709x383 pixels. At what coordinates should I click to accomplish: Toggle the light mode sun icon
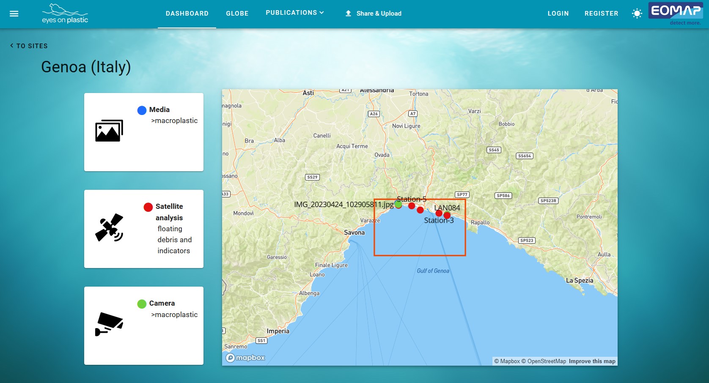636,13
